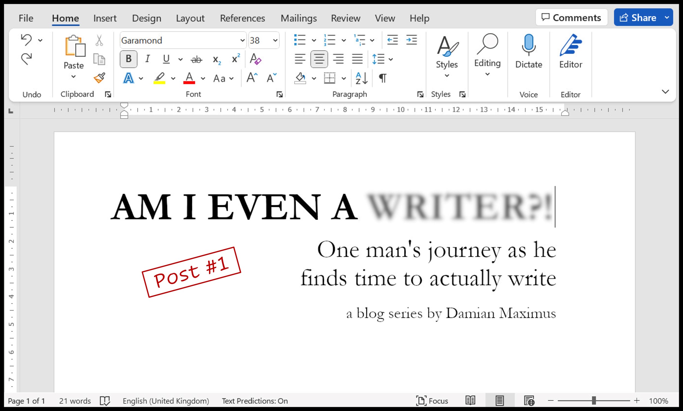The image size is (683, 411).
Task: Open the Share button dropdown arrow
Action: coord(667,17)
